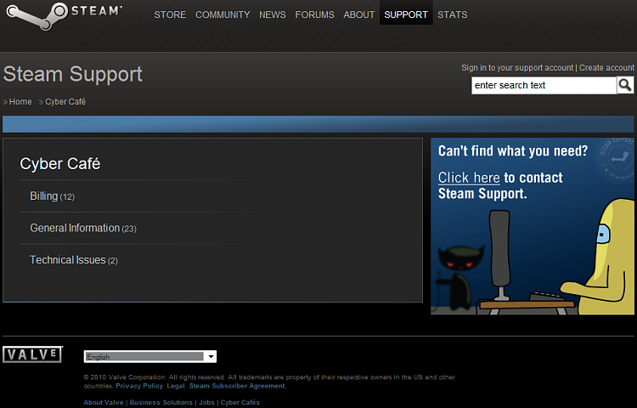
Task: Open Technical Issues (2) category
Action: (74, 260)
